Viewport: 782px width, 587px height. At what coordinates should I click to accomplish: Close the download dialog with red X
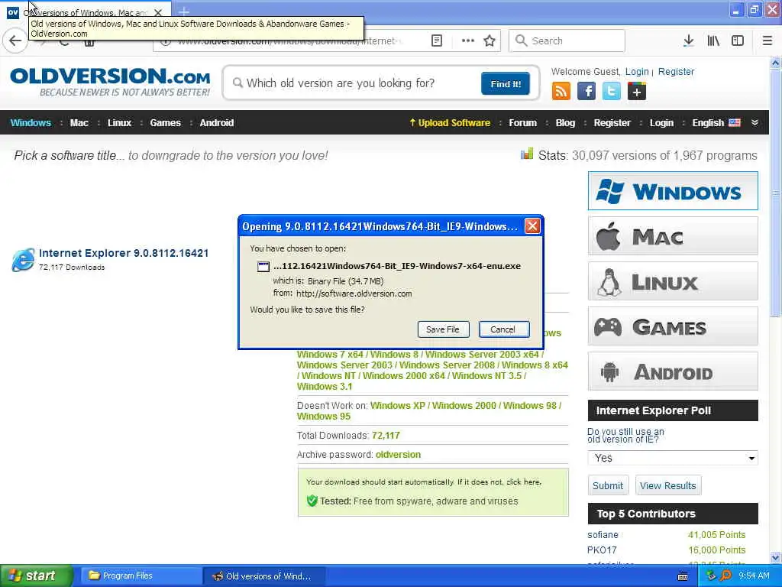click(532, 226)
